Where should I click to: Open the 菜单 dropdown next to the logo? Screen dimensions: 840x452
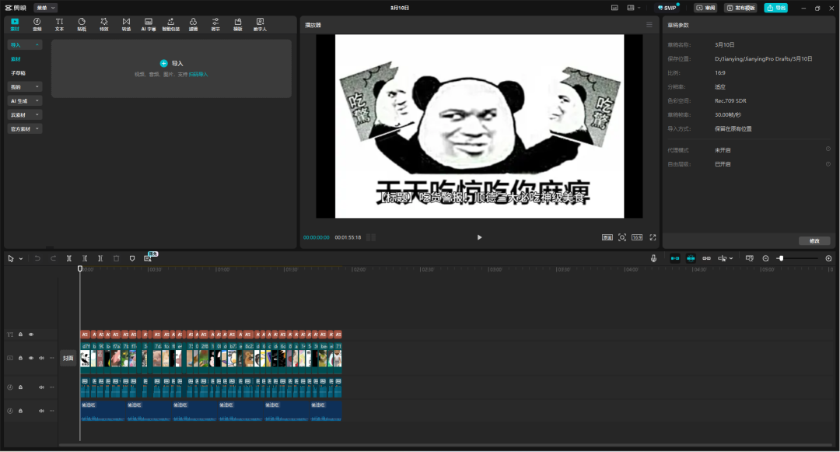point(46,8)
